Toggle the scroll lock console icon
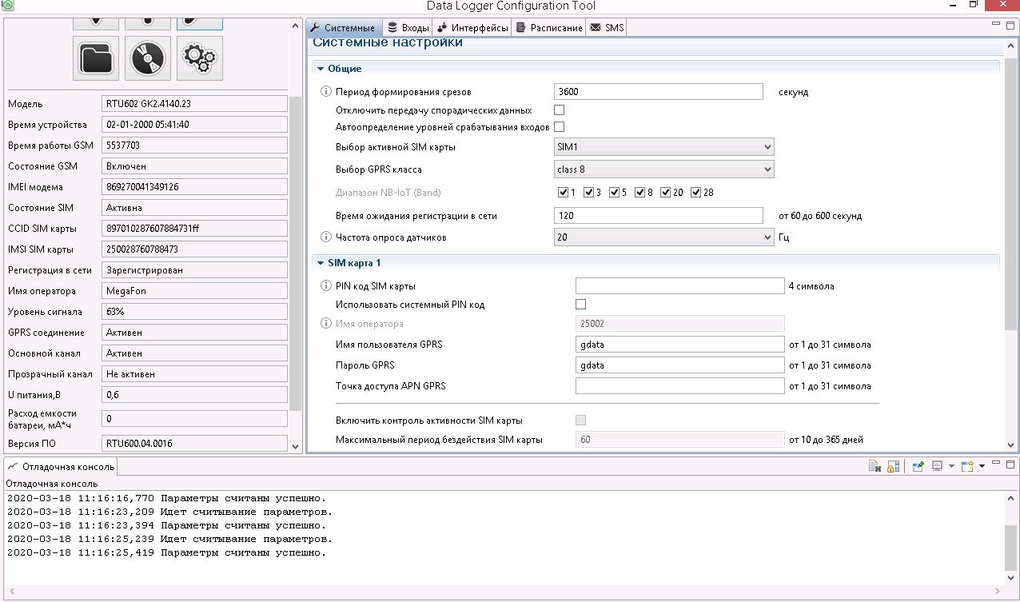This screenshot has width=1020, height=602. (x=894, y=466)
